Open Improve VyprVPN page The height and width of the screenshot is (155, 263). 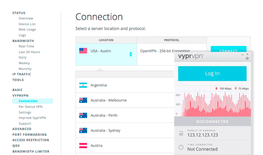point(32,118)
